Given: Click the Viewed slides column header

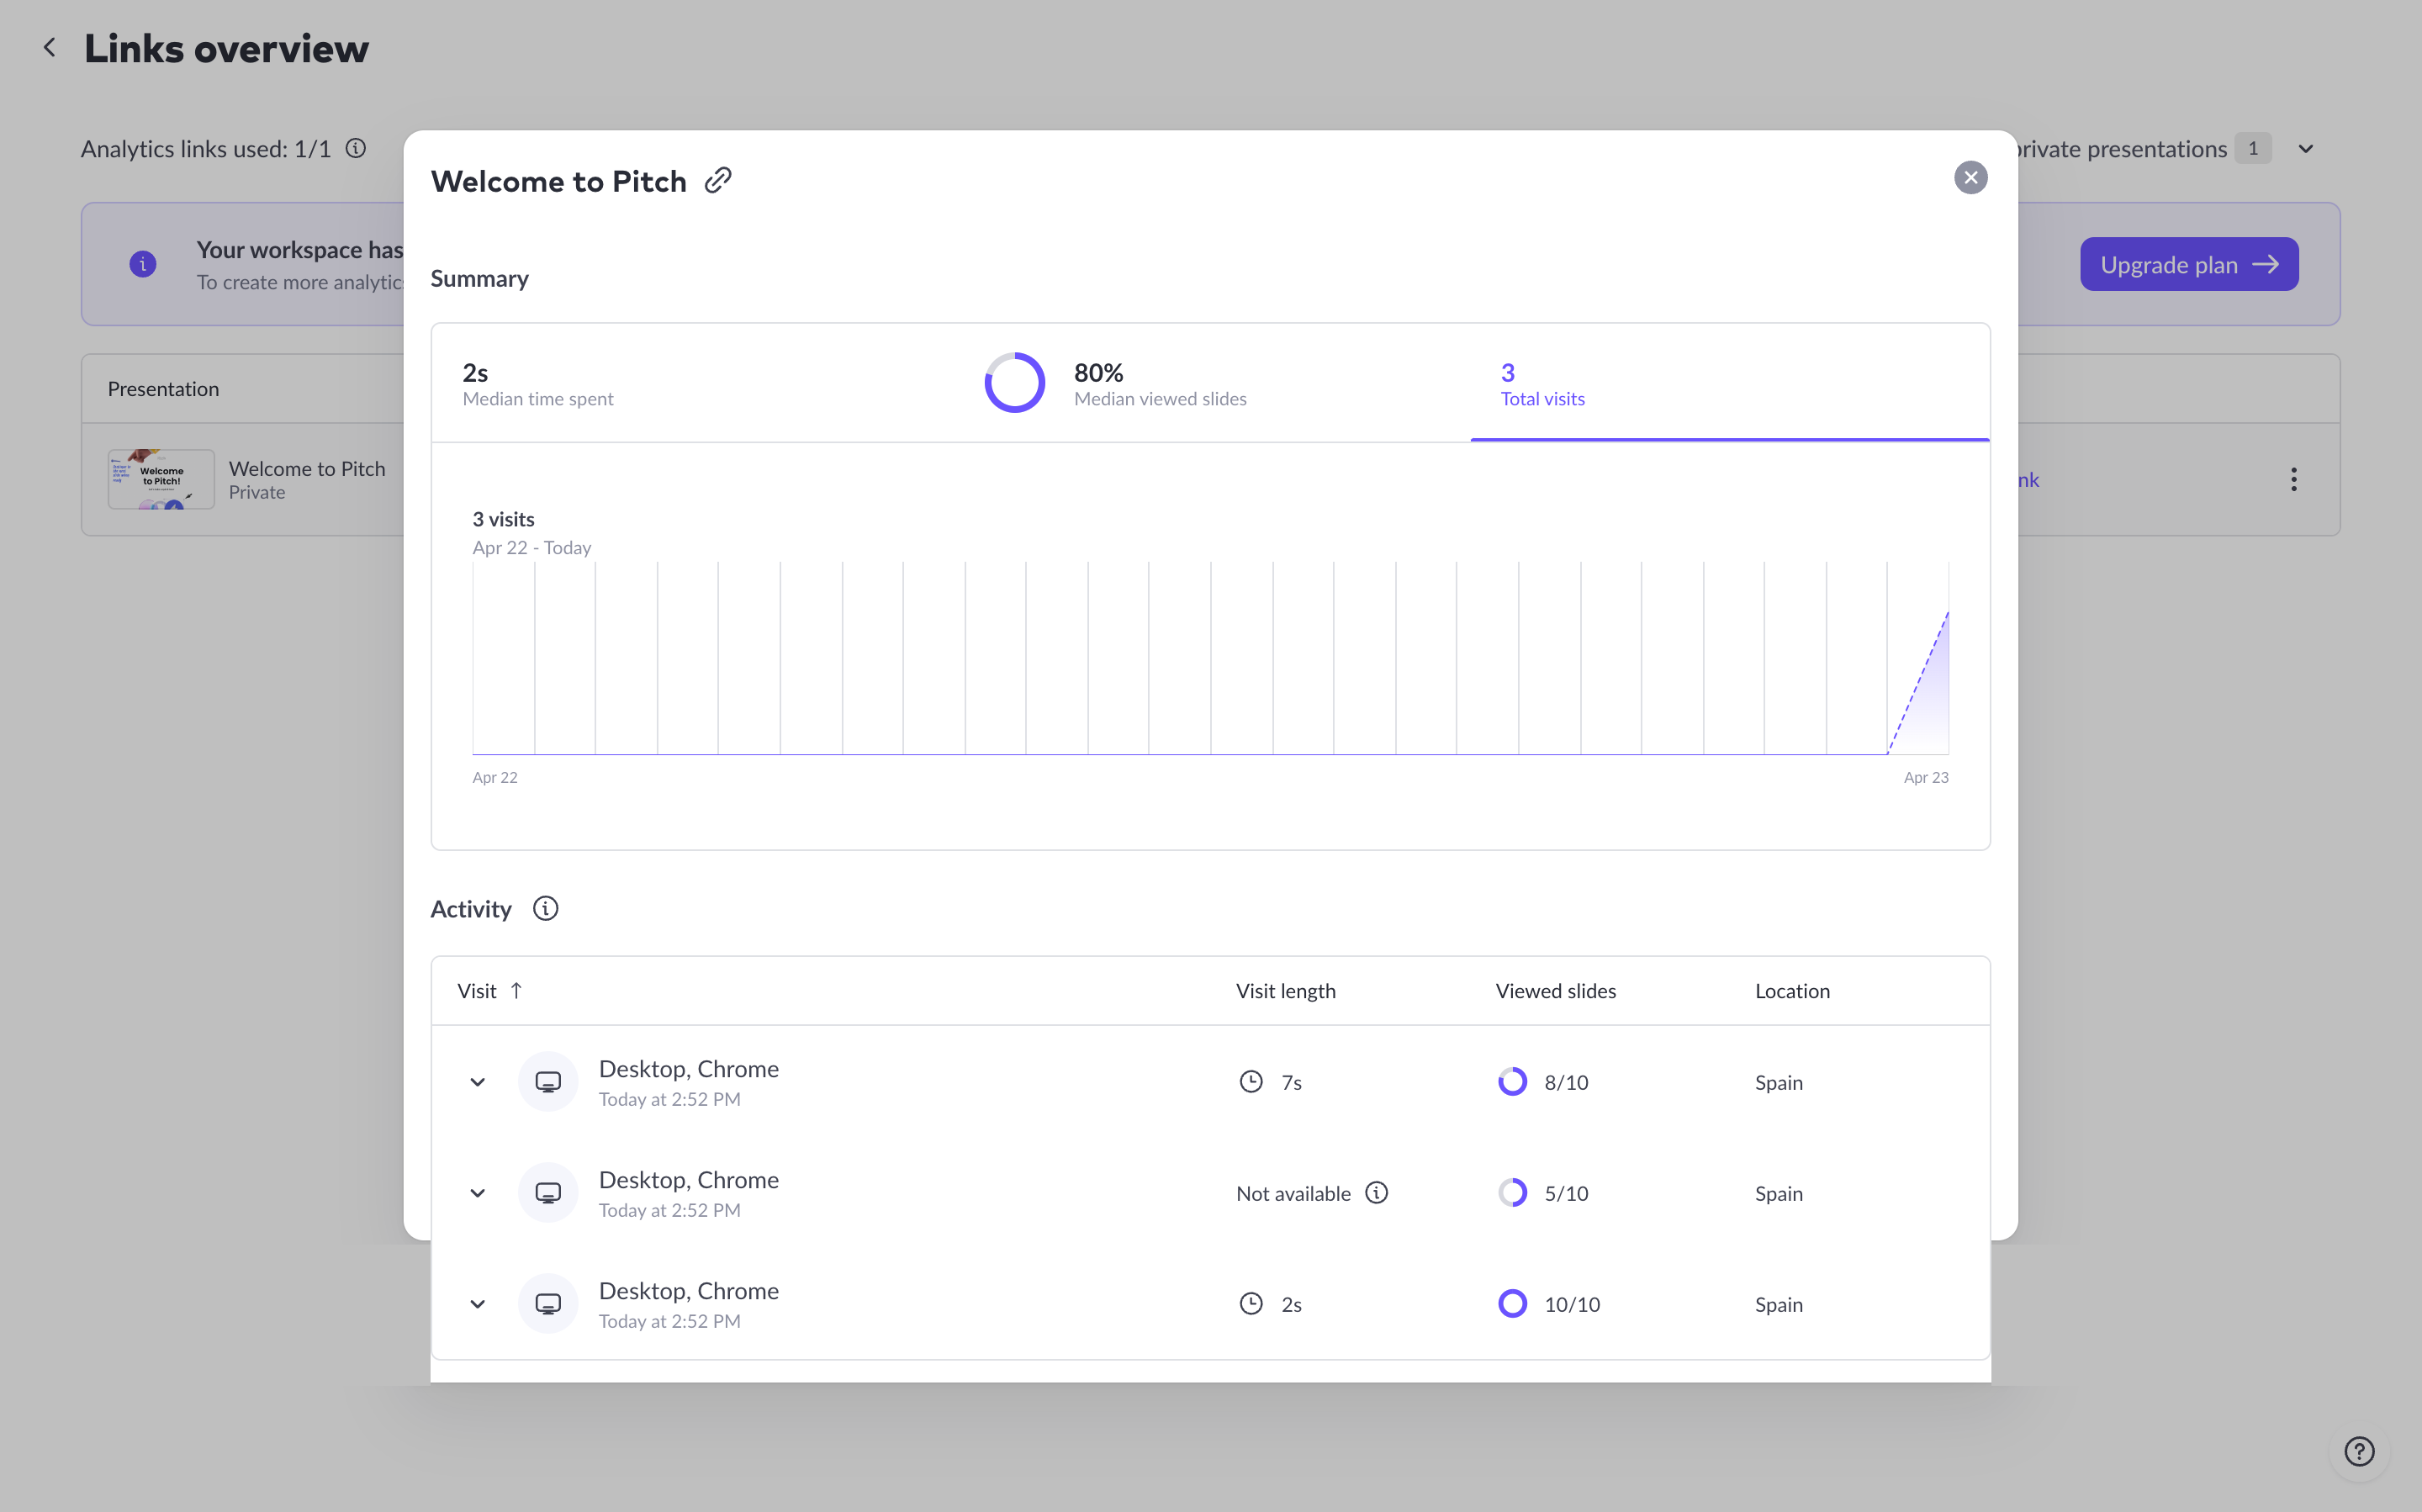Looking at the screenshot, I should (1555, 991).
